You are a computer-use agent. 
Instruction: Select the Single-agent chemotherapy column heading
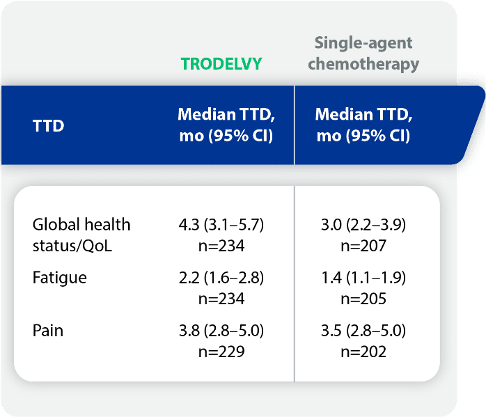pyautogui.click(x=363, y=54)
